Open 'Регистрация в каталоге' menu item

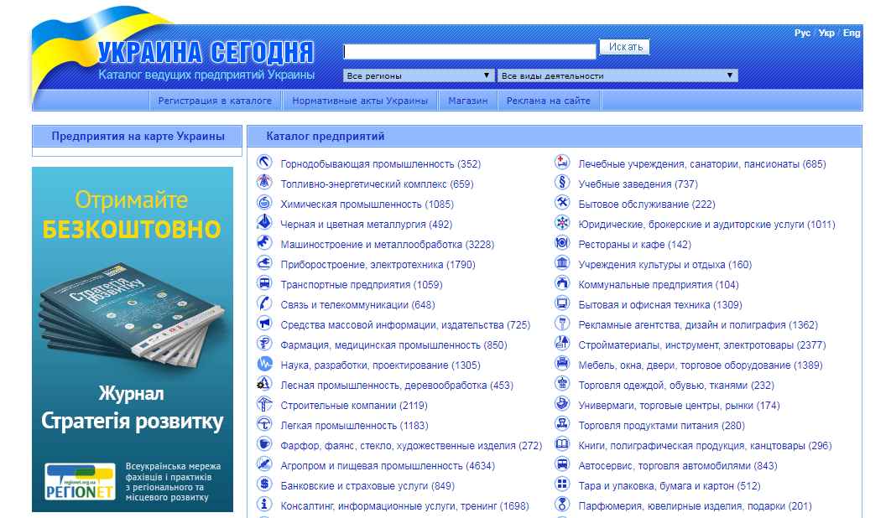215,101
